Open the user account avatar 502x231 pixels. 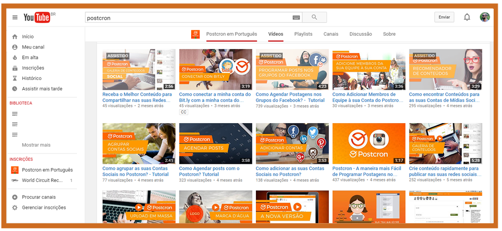click(x=484, y=17)
